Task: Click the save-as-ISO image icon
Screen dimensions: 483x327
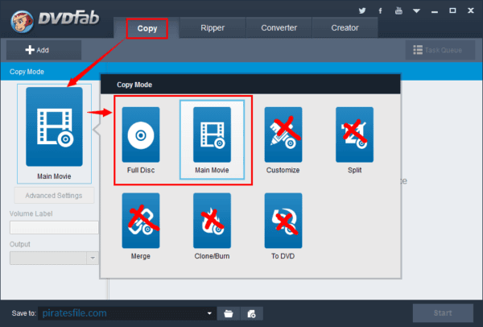Action: 252,313
